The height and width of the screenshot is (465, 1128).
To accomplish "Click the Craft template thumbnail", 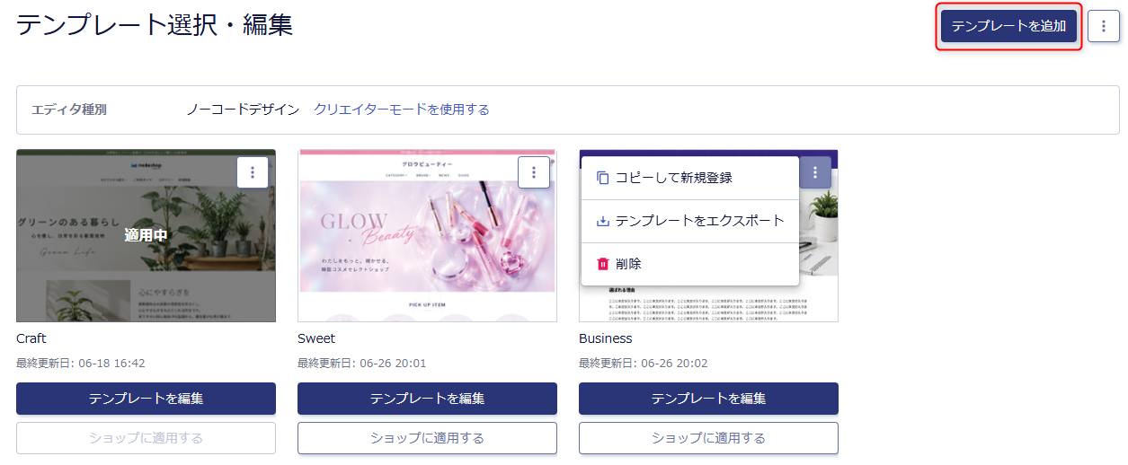I will [146, 235].
